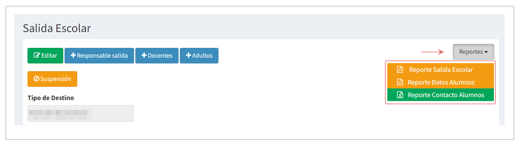Click the green Editar button

click(x=45, y=55)
